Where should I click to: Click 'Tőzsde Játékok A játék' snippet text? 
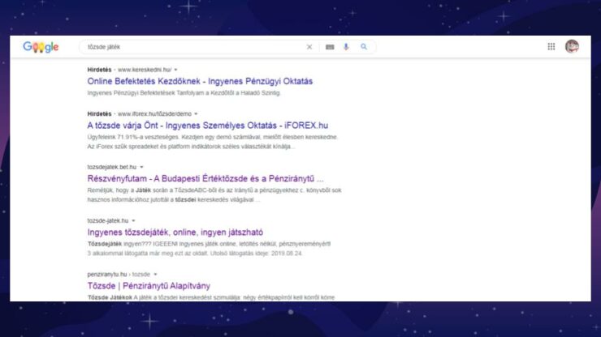click(x=210, y=297)
